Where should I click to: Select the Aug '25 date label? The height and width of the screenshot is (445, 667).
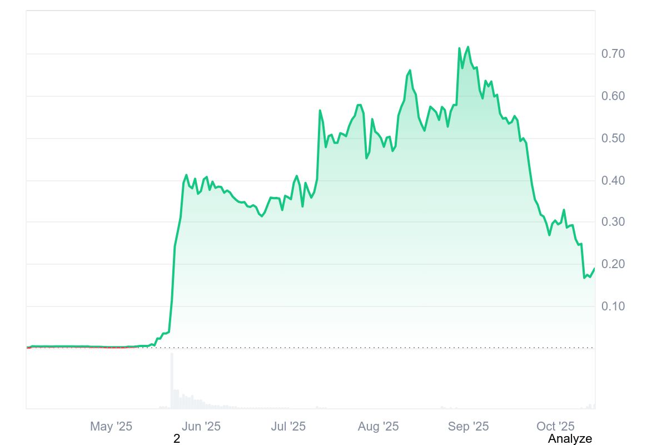378,427
